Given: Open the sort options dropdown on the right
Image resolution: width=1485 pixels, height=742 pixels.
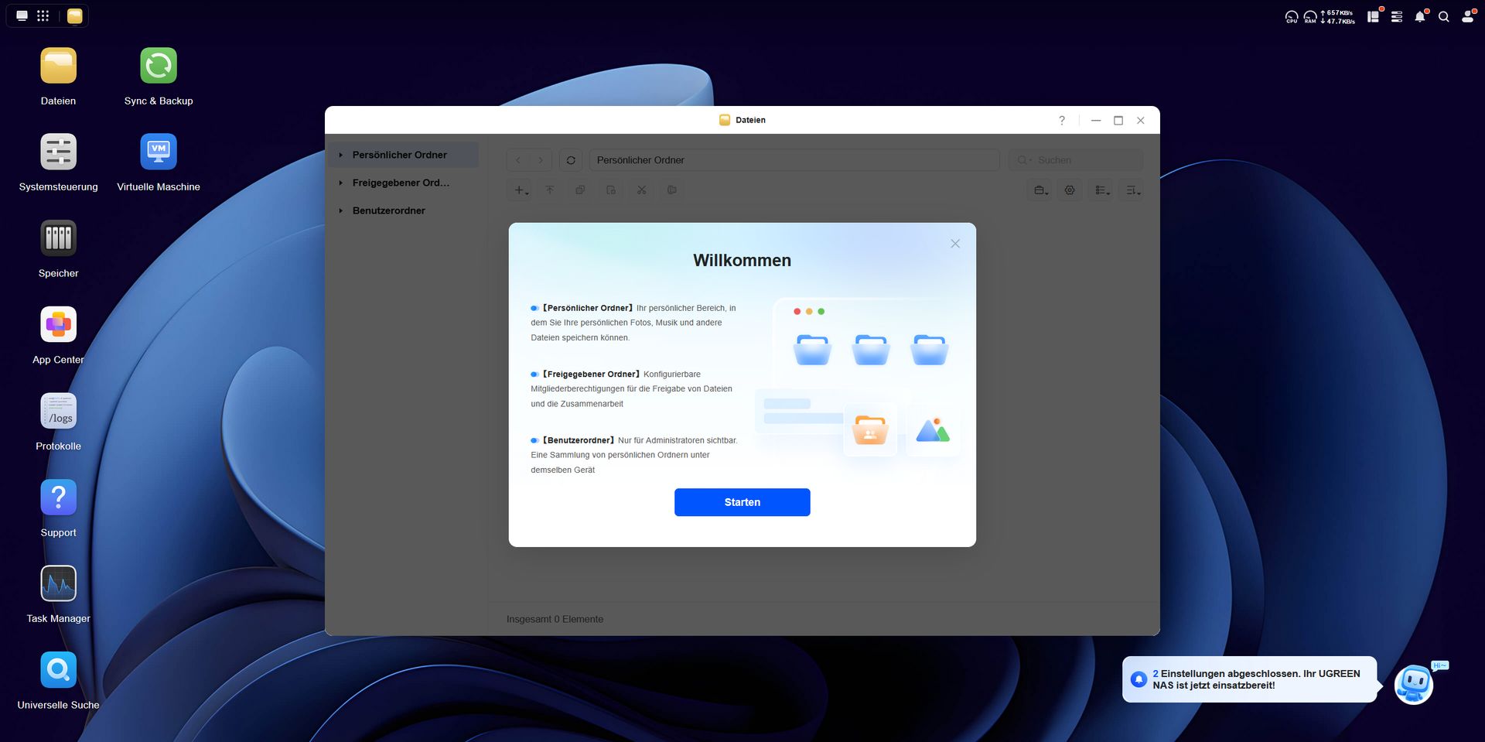Looking at the screenshot, I should [x=1131, y=190].
